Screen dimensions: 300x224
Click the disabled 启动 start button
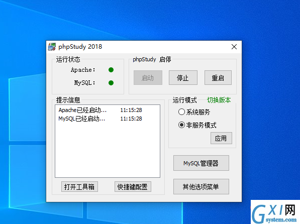pos(148,78)
